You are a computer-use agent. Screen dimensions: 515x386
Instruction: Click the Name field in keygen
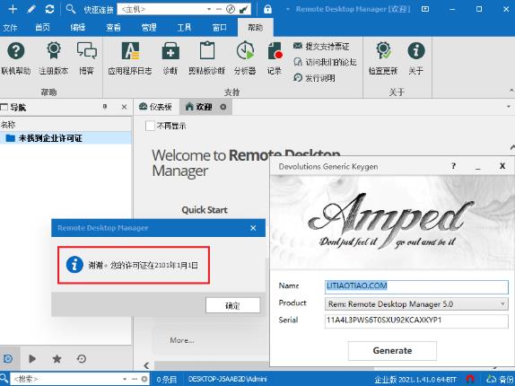(x=416, y=286)
